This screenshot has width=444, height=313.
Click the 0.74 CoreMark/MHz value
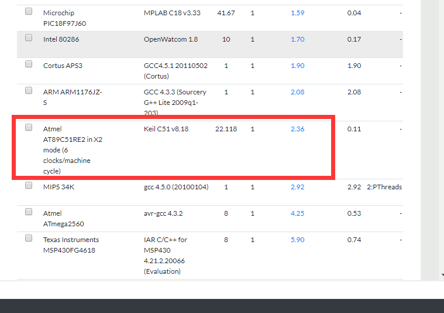(x=354, y=240)
